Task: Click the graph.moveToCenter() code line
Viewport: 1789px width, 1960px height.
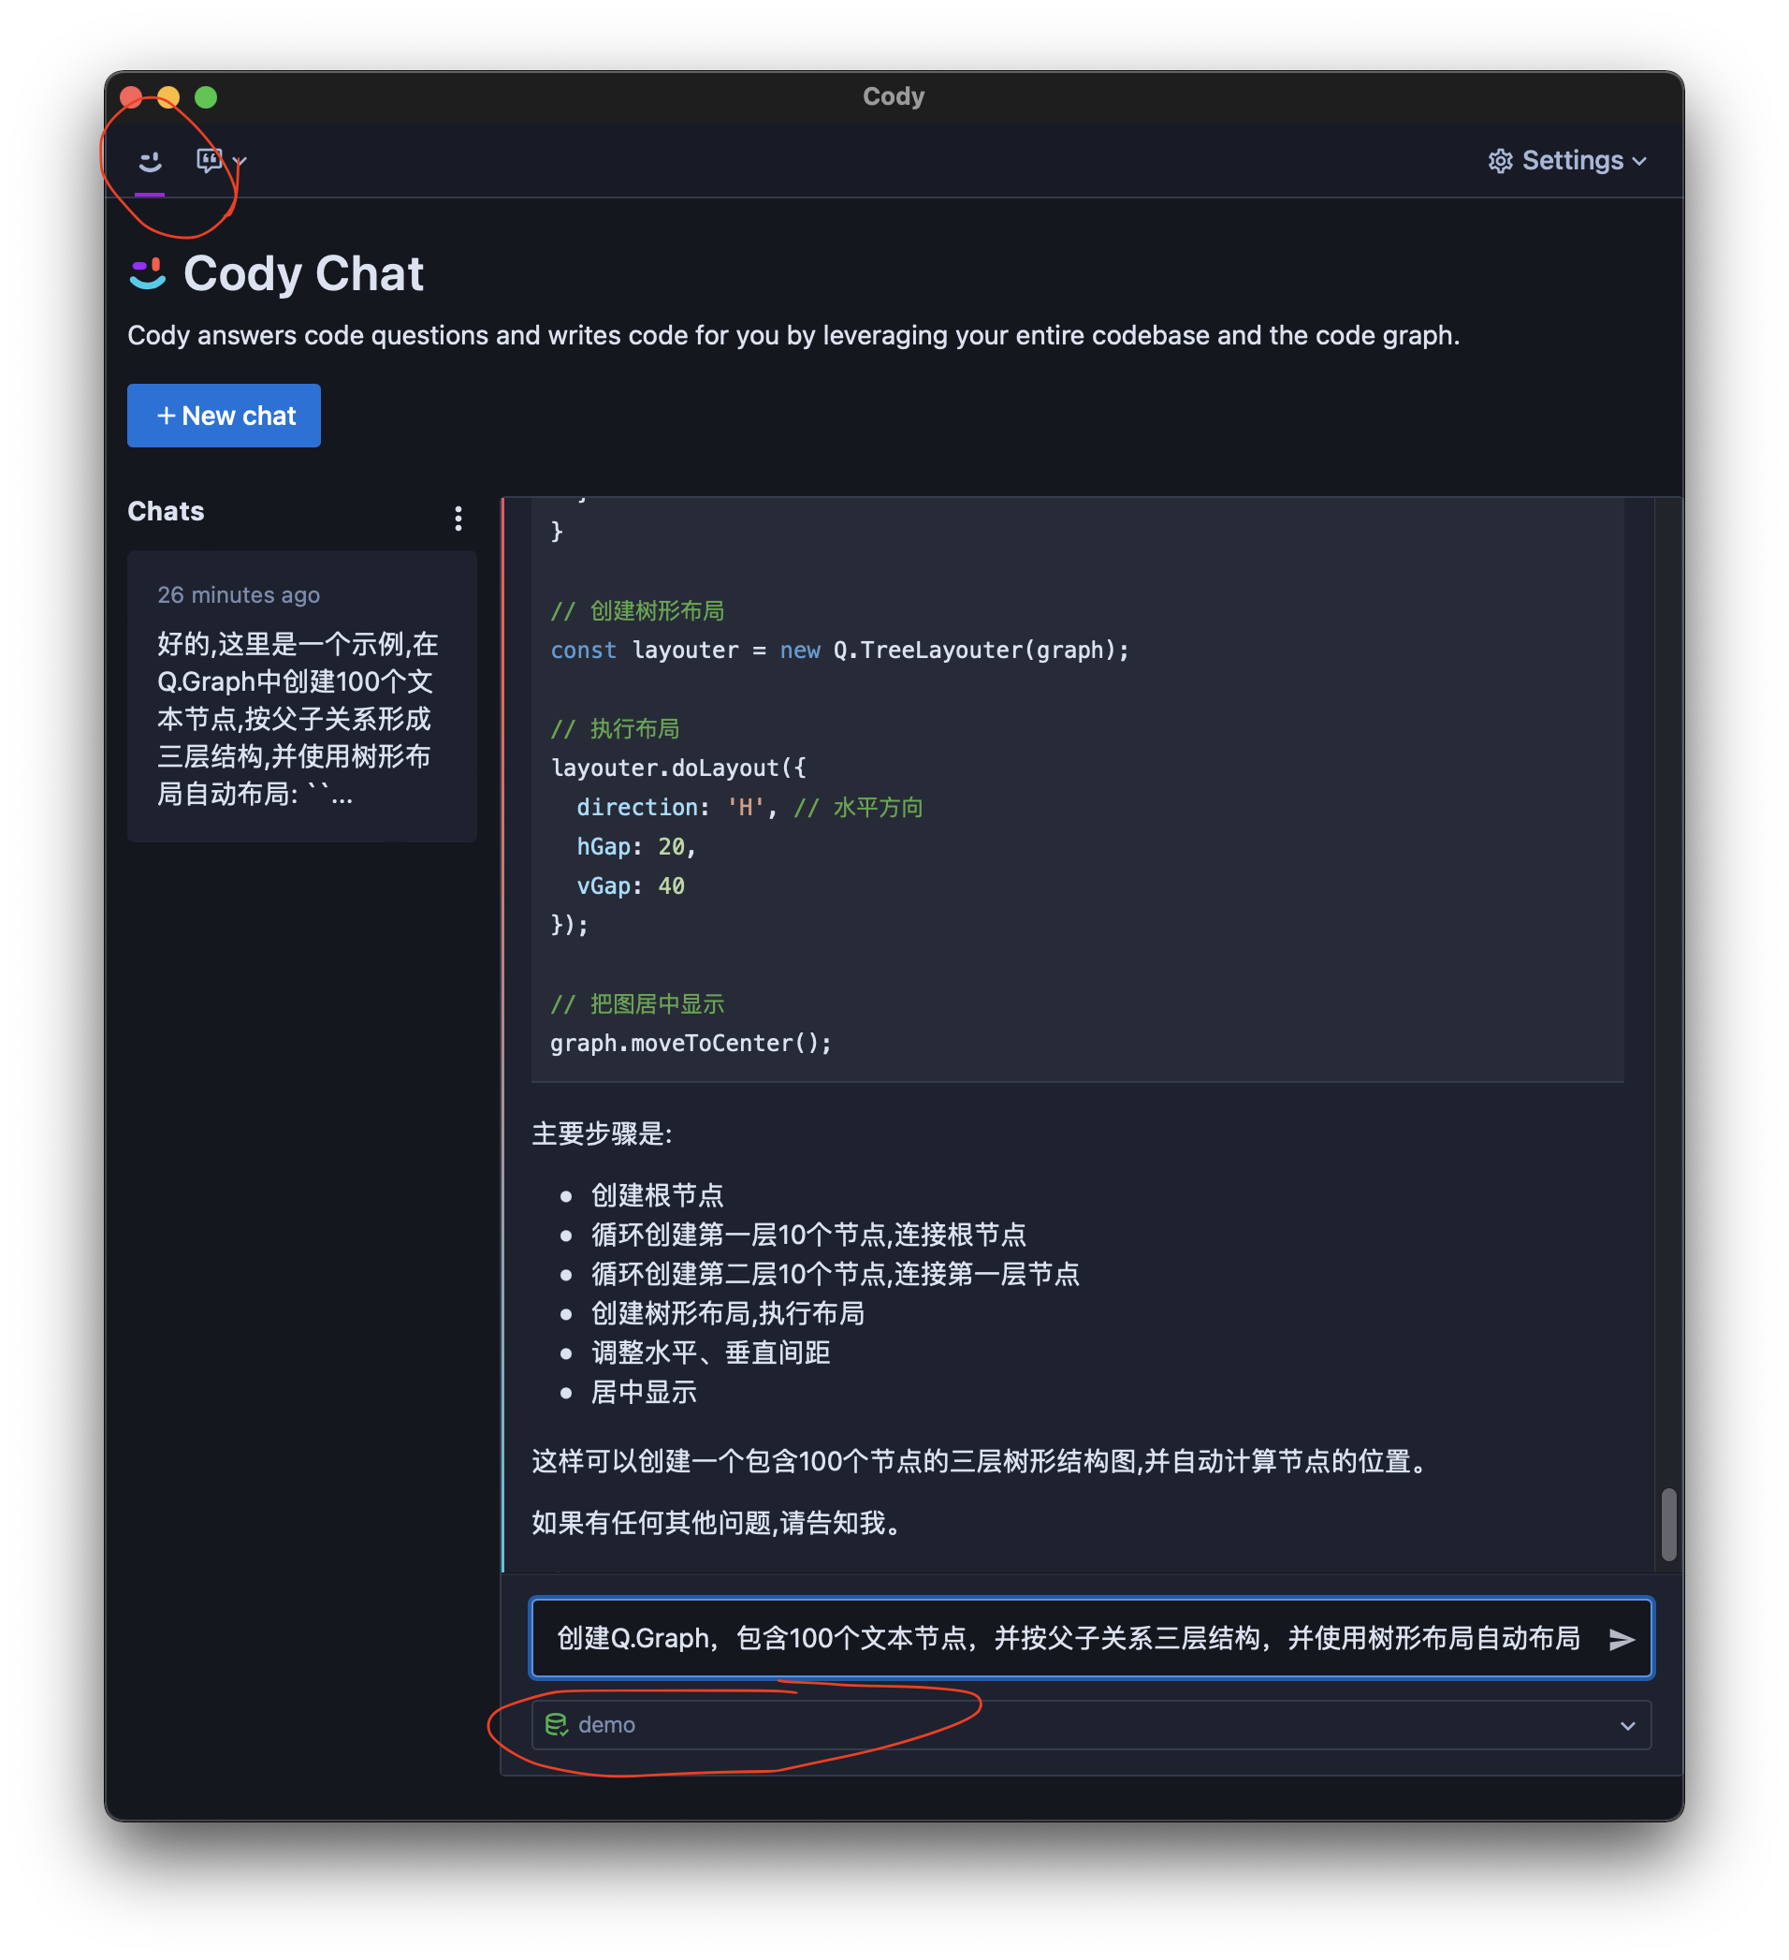Action: click(x=691, y=1044)
